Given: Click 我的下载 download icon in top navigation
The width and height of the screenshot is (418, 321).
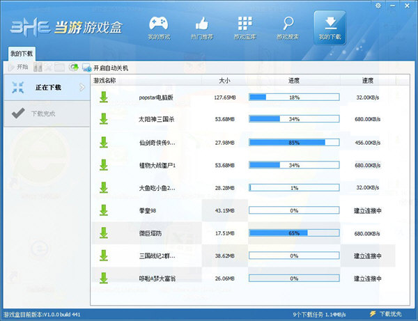Looking at the screenshot, I should pyautogui.click(x=330, y=26).
